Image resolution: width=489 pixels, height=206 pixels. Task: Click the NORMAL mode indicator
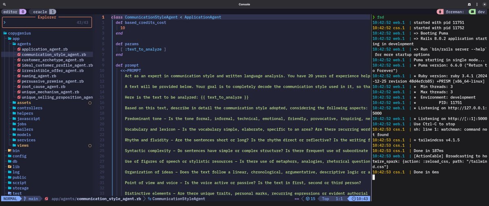pyautogui.click(x=11, y=199)
